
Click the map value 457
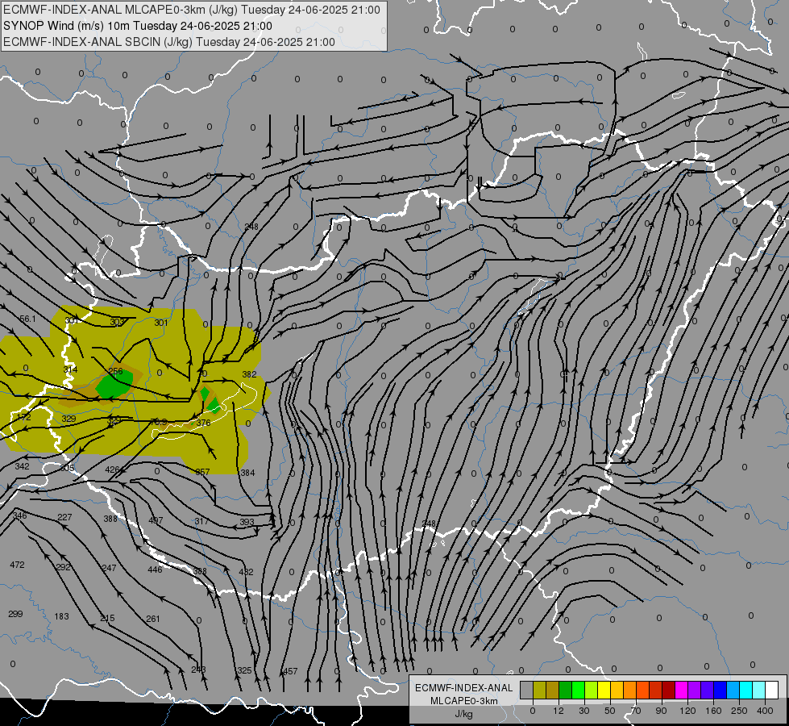point(290,671)
